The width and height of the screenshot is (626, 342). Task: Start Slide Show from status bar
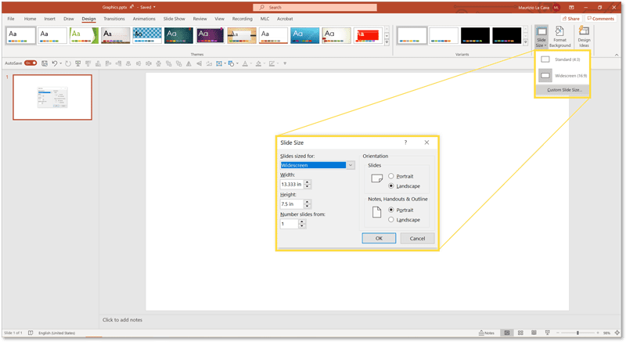547,333
